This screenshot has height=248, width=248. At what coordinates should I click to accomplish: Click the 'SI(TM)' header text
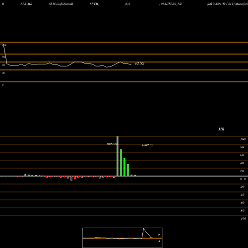tap(94, 4)
